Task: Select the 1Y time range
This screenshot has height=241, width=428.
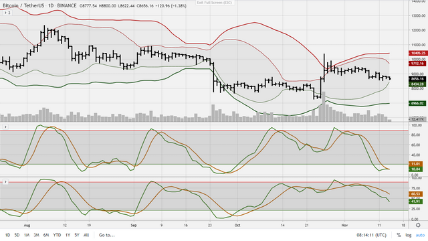Action: pyautogui.click(x=68, y=235)
